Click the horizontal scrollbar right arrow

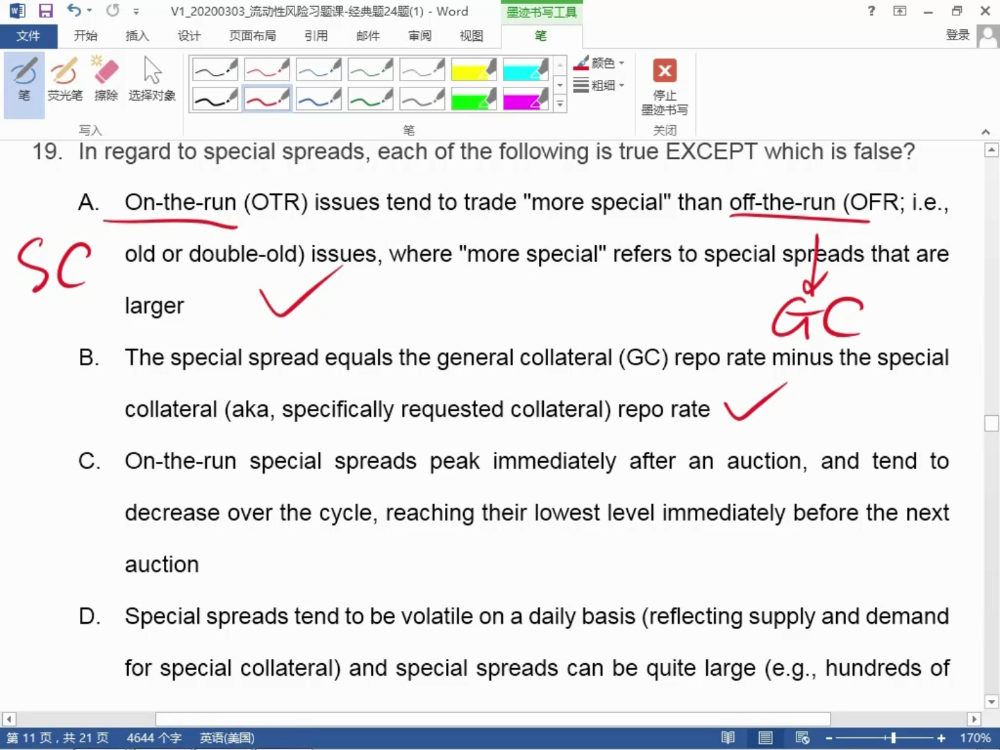974,719
